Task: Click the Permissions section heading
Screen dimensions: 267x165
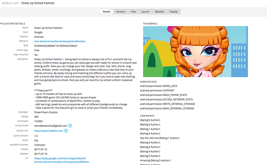Action: [148, 82]
